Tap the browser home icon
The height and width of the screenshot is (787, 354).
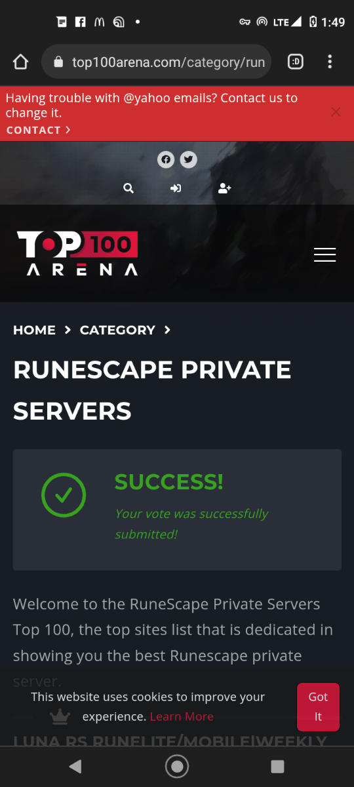coord(20,62)
